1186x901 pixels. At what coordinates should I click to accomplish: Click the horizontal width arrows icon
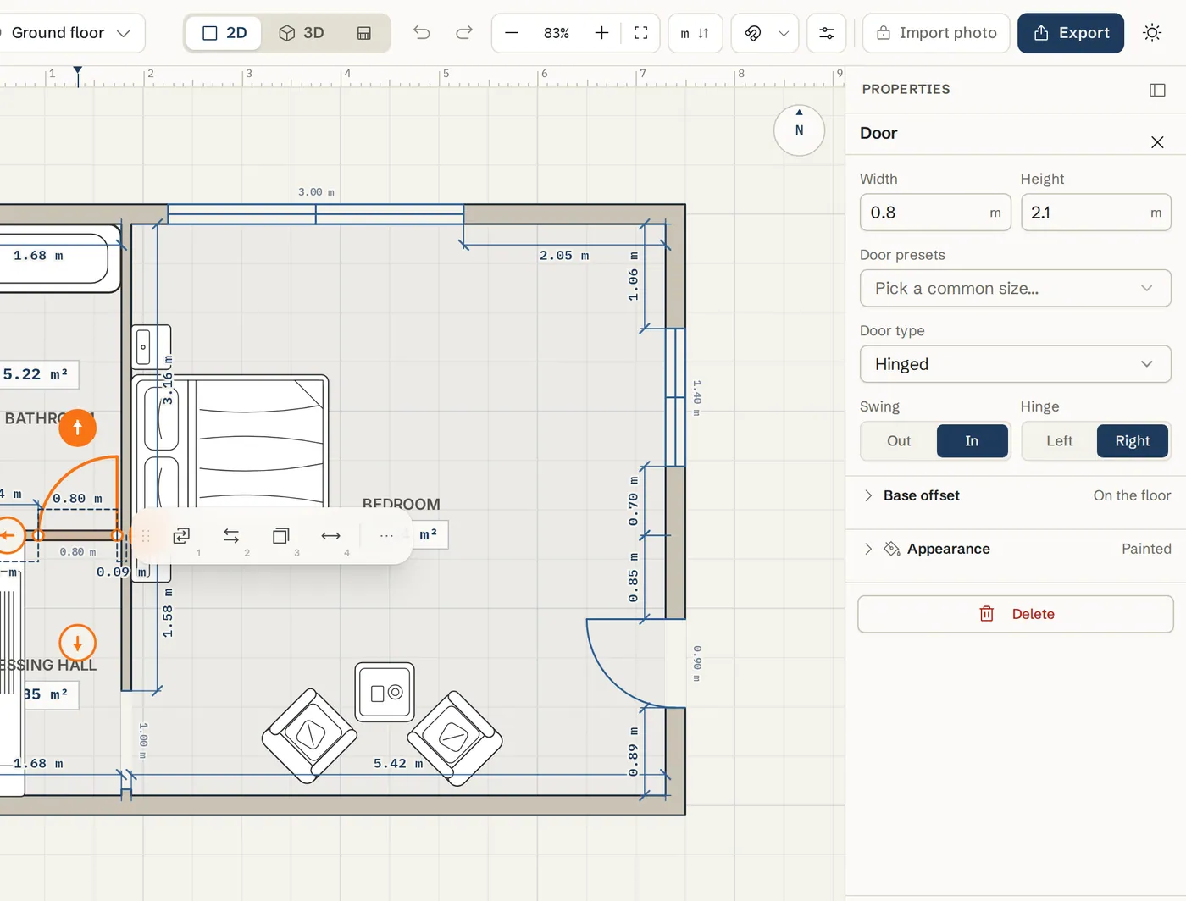pyautogui.click(x=330, y=535)
